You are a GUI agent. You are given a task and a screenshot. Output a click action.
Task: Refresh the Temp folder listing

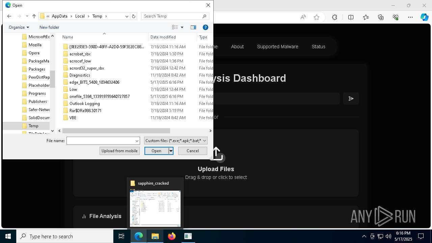[x=134, y=16]
